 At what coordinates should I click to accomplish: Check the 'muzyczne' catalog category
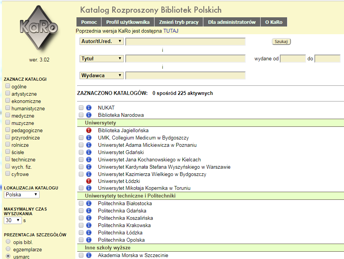coord(8,122)
